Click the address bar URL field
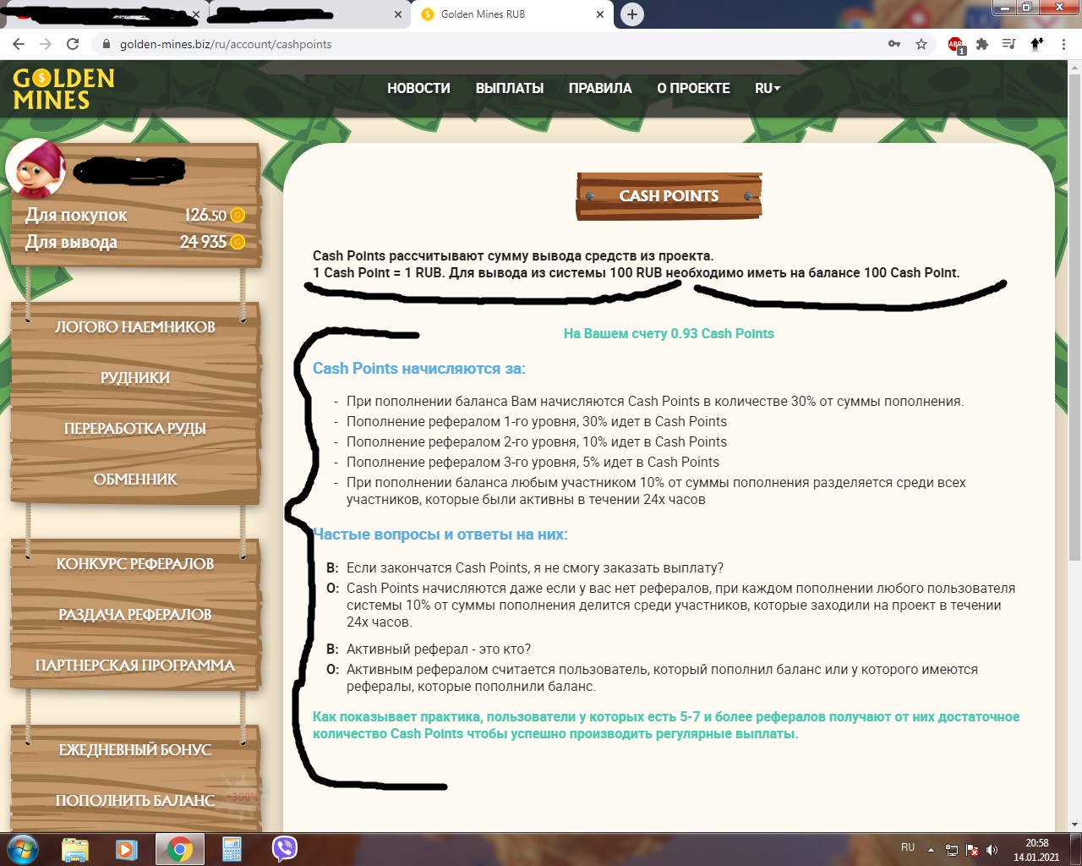 click(490, 44)
